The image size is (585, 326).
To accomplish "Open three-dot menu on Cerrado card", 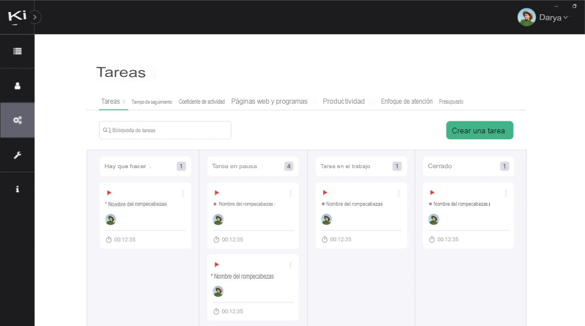I will 506,193.
